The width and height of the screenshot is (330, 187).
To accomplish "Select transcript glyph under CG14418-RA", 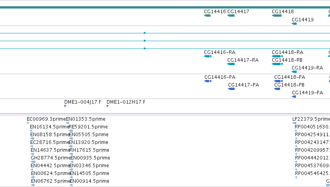I will (277, 56).
